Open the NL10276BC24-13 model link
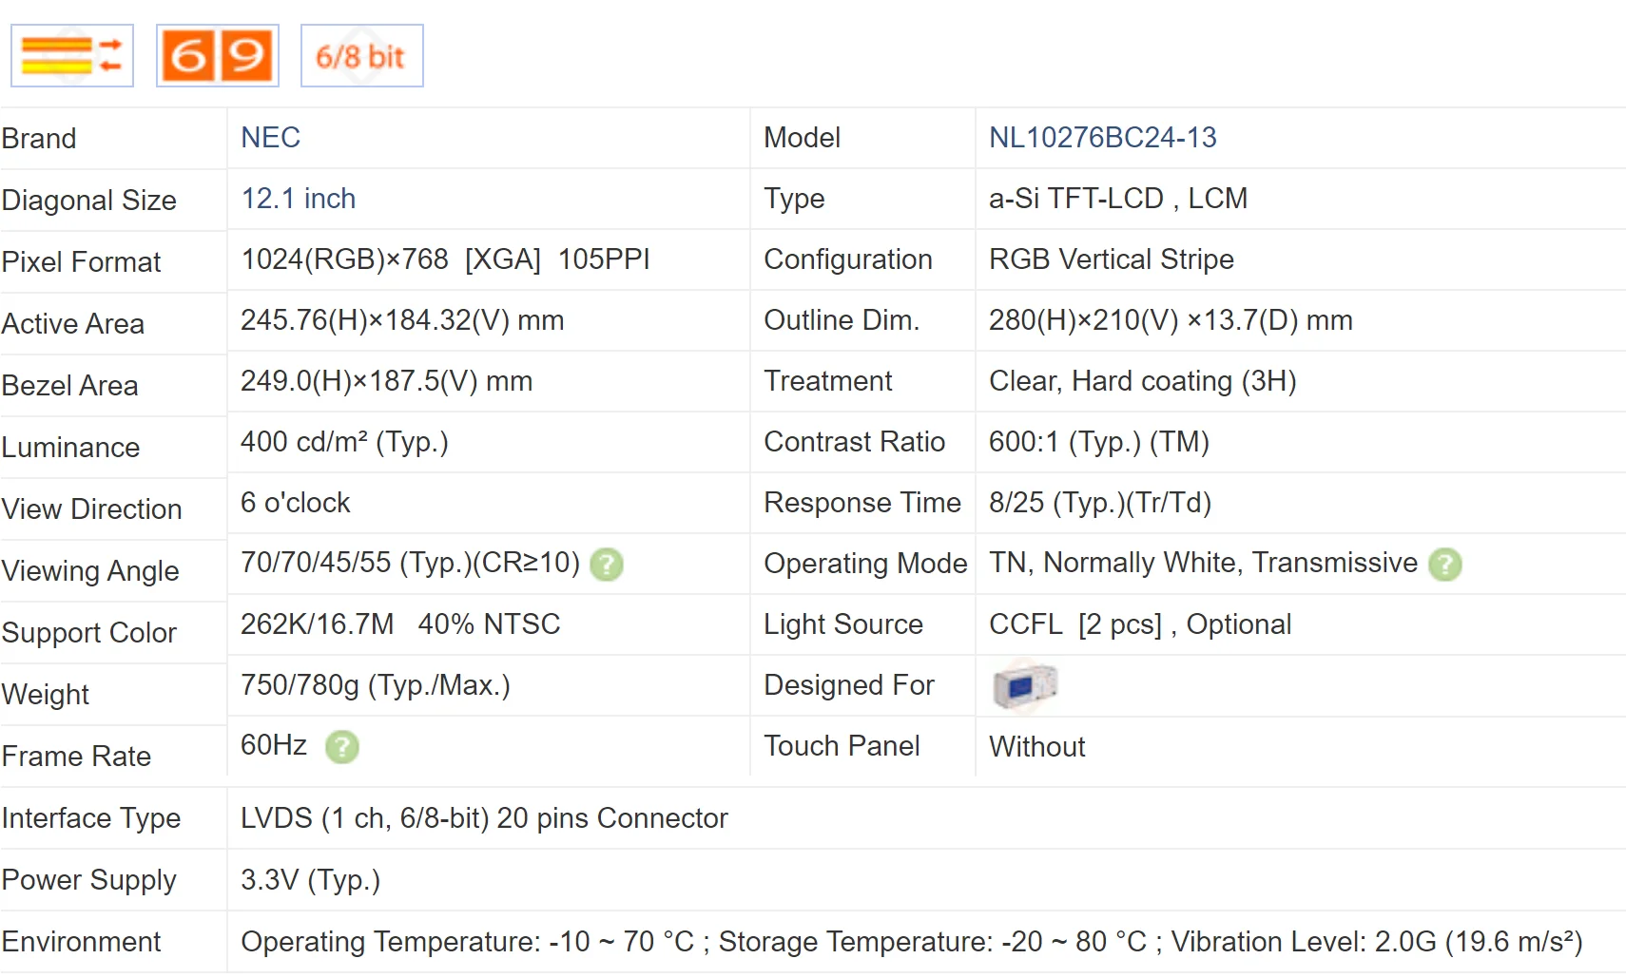Screen dimensions: 1626x978 coord(1102,138)
